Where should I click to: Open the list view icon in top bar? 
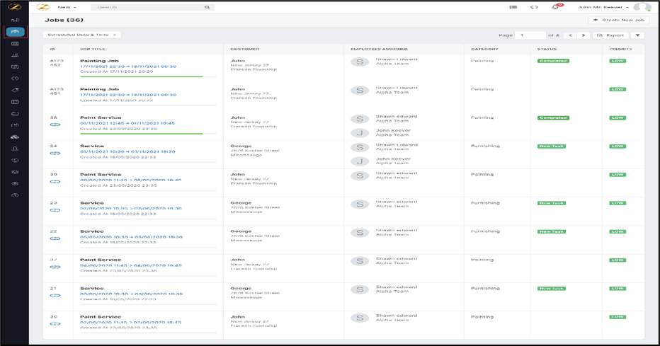point(513,7)
